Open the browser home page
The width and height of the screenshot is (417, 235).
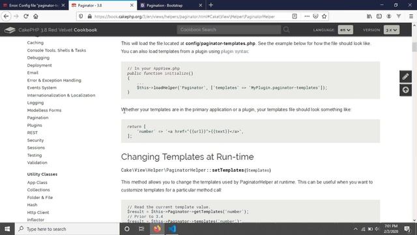point(36,16)
